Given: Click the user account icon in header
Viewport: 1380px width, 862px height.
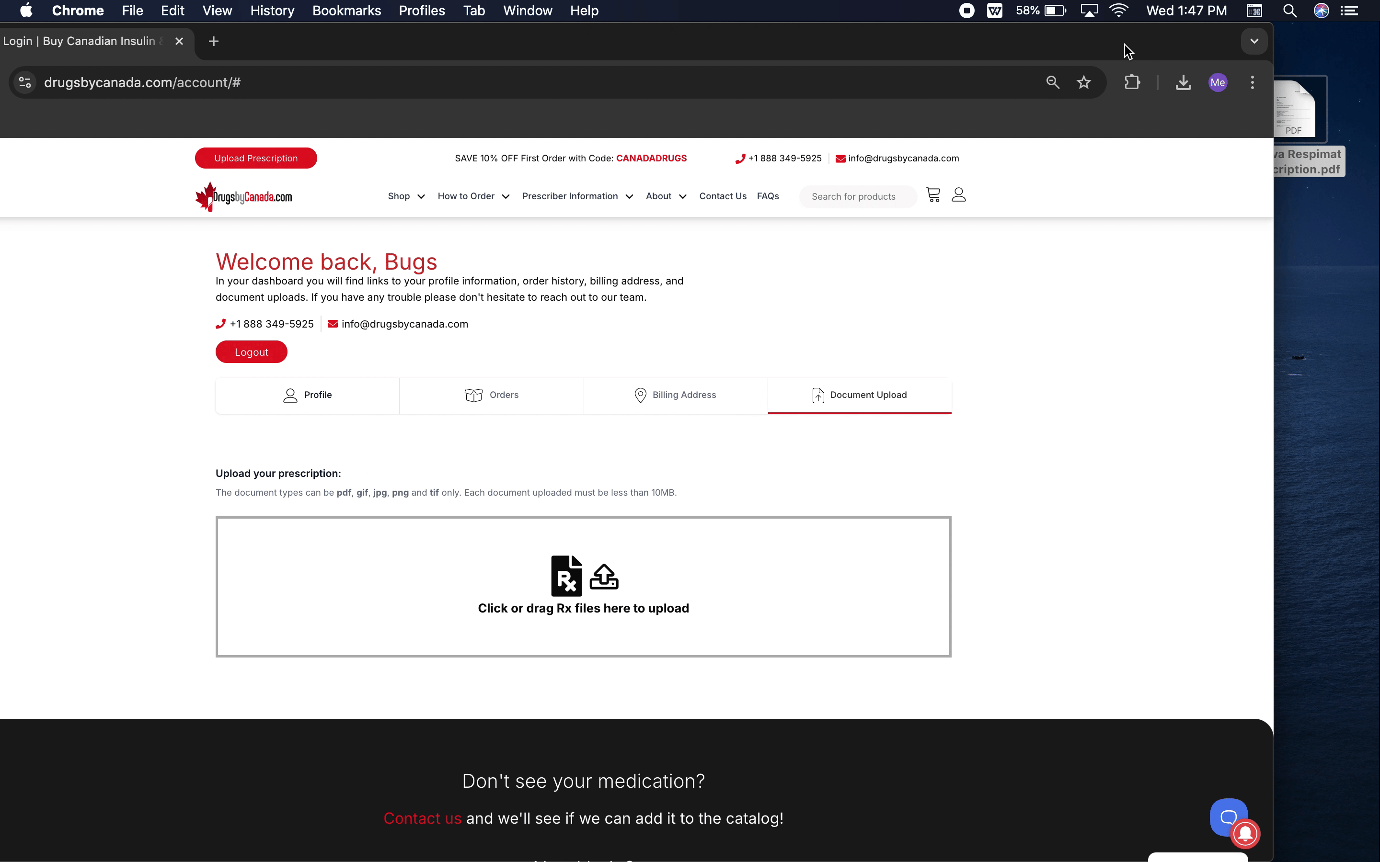Looking at the screenshot, I should point(959,195).
